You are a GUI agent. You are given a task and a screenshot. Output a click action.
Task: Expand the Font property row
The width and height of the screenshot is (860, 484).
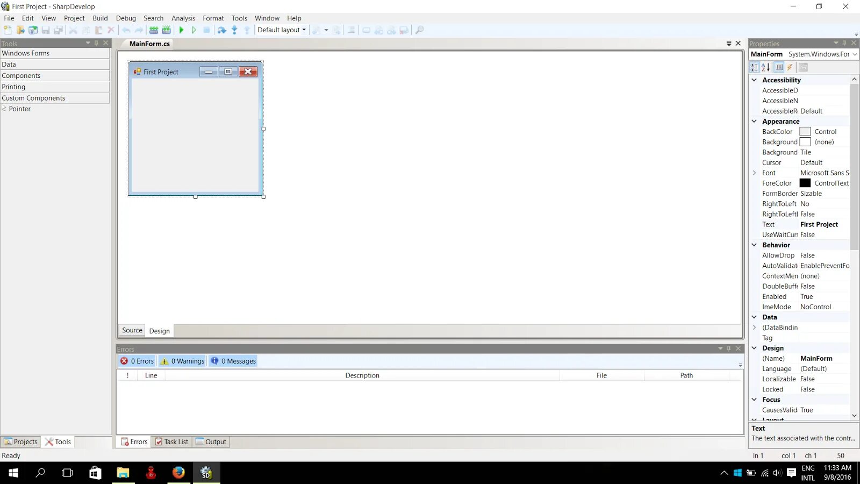click(x=754, y=173)
